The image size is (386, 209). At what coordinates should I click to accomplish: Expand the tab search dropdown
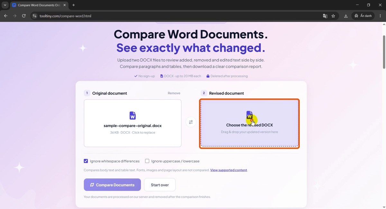point(5,5)
